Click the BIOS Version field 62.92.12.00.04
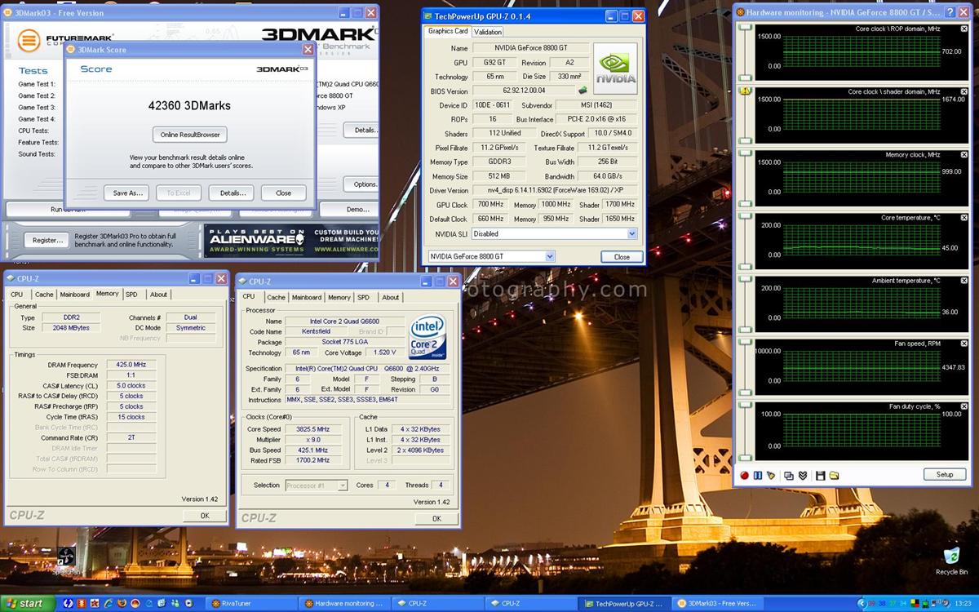The height and width of the screenshot is (612, 979). coord(522,91)
